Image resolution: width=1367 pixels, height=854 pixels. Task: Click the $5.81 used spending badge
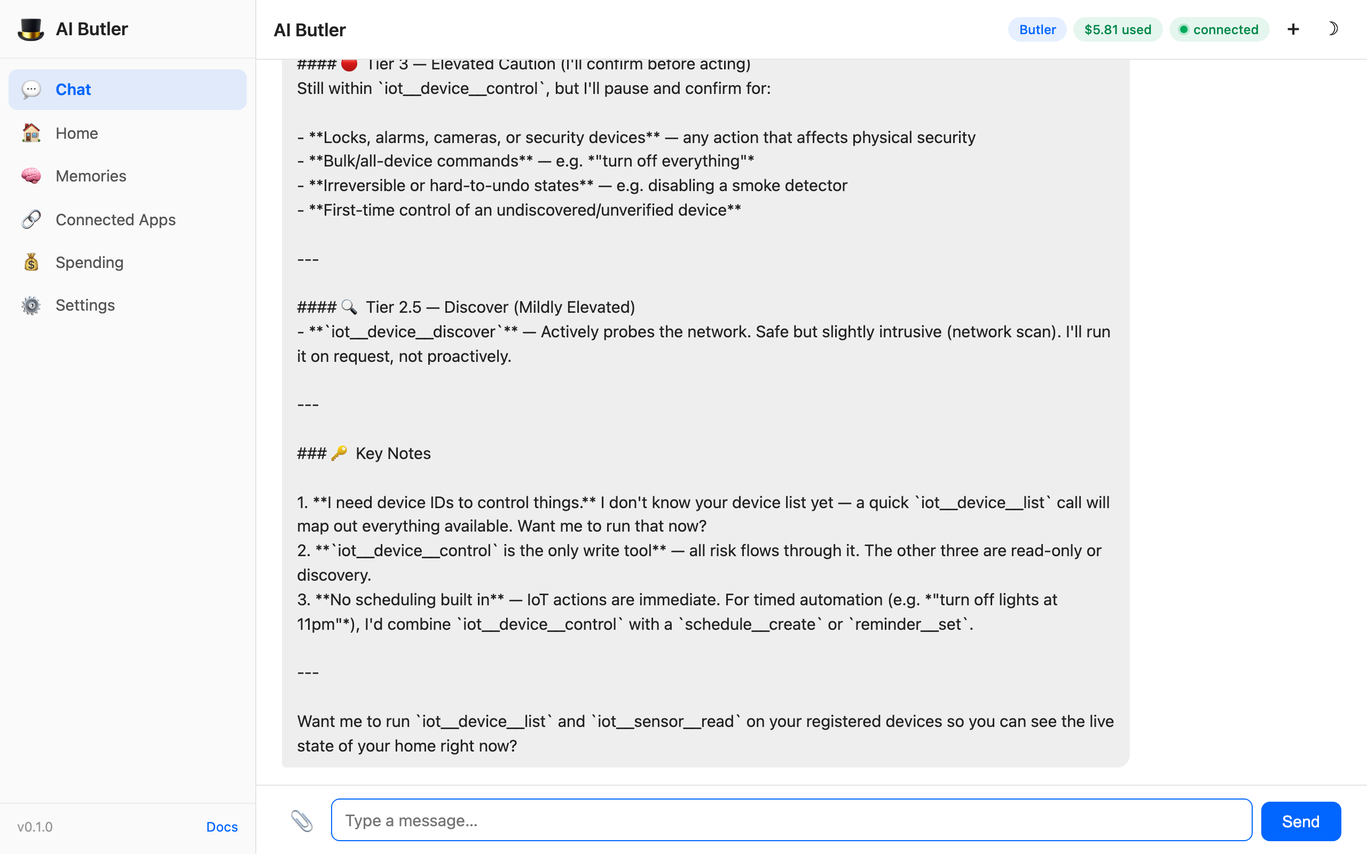pyautogui.click(x=1117, y=29)
